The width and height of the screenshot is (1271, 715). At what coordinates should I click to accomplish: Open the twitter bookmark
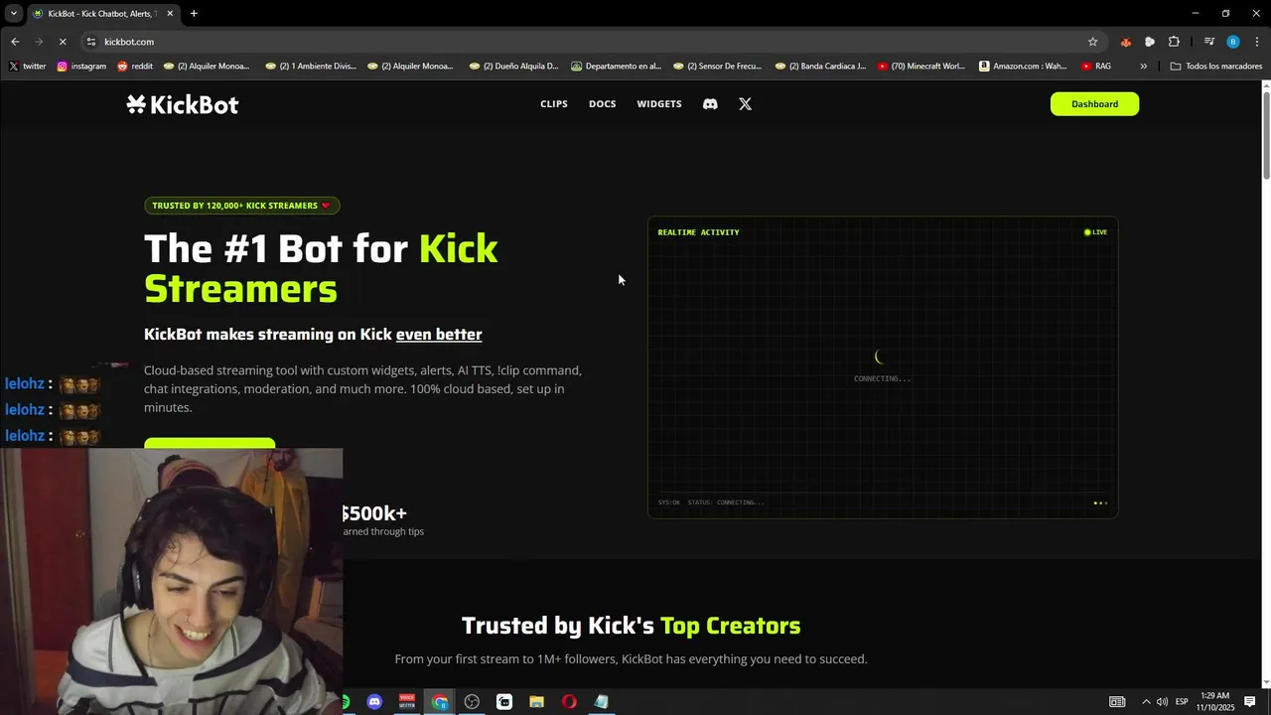point(28,67)
